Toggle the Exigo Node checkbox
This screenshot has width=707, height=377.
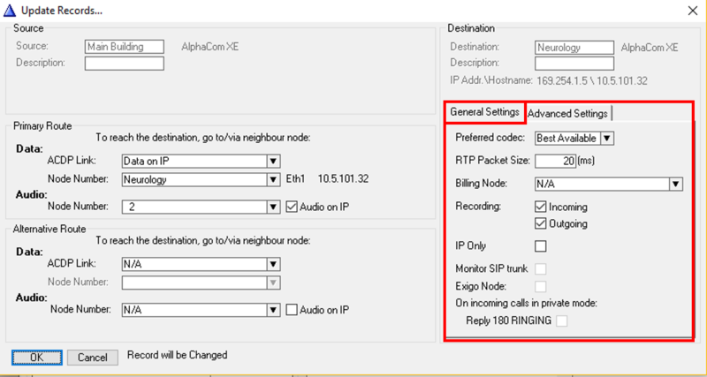point(540,286)
